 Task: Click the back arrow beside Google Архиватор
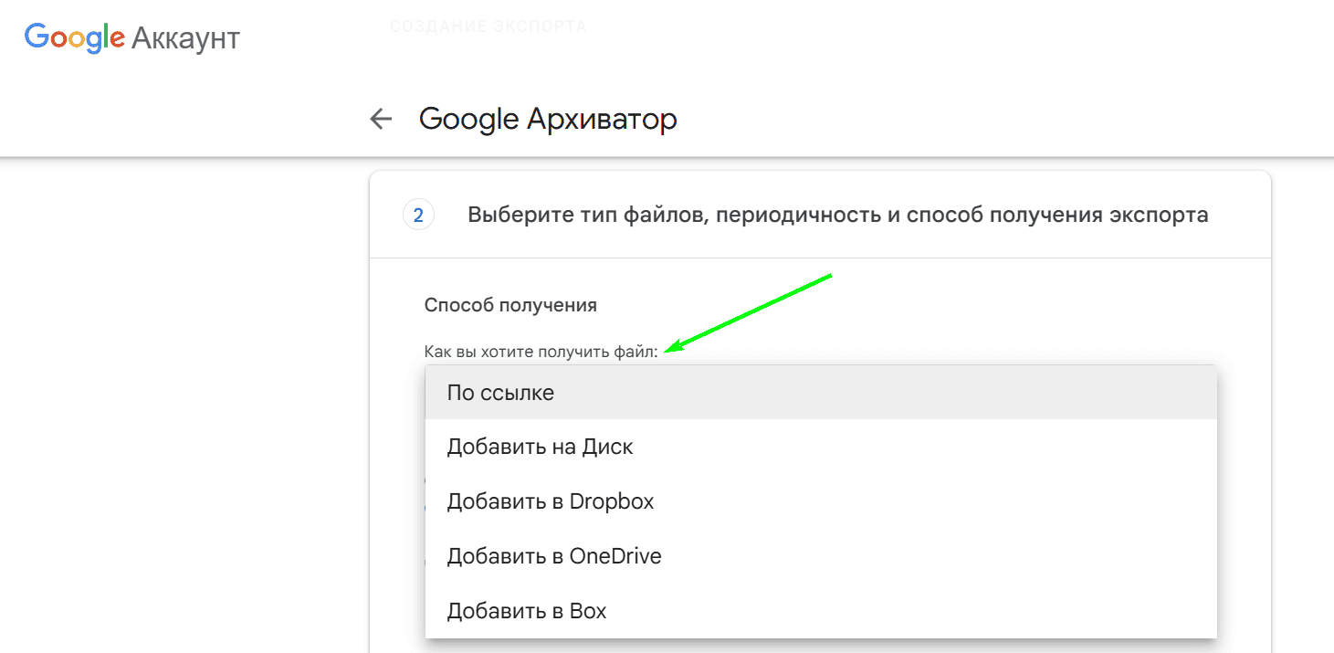(x=381, y=119)
